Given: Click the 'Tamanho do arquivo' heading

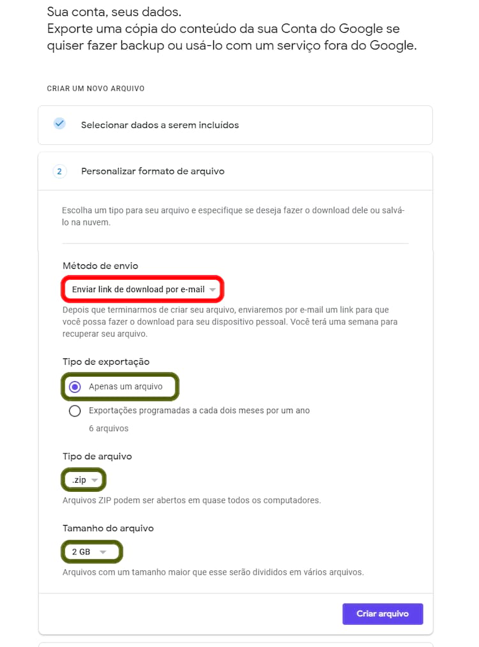Looking at the screenshot, I should [x=108, y=528].
